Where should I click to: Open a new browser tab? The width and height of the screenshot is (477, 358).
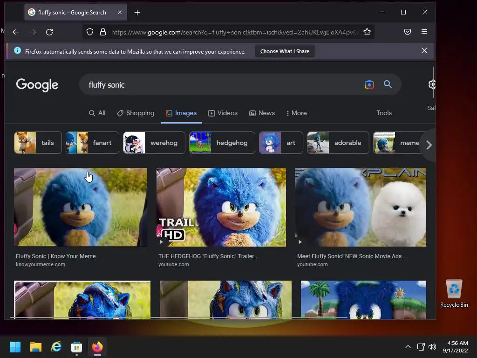click(x=137, y=13)
